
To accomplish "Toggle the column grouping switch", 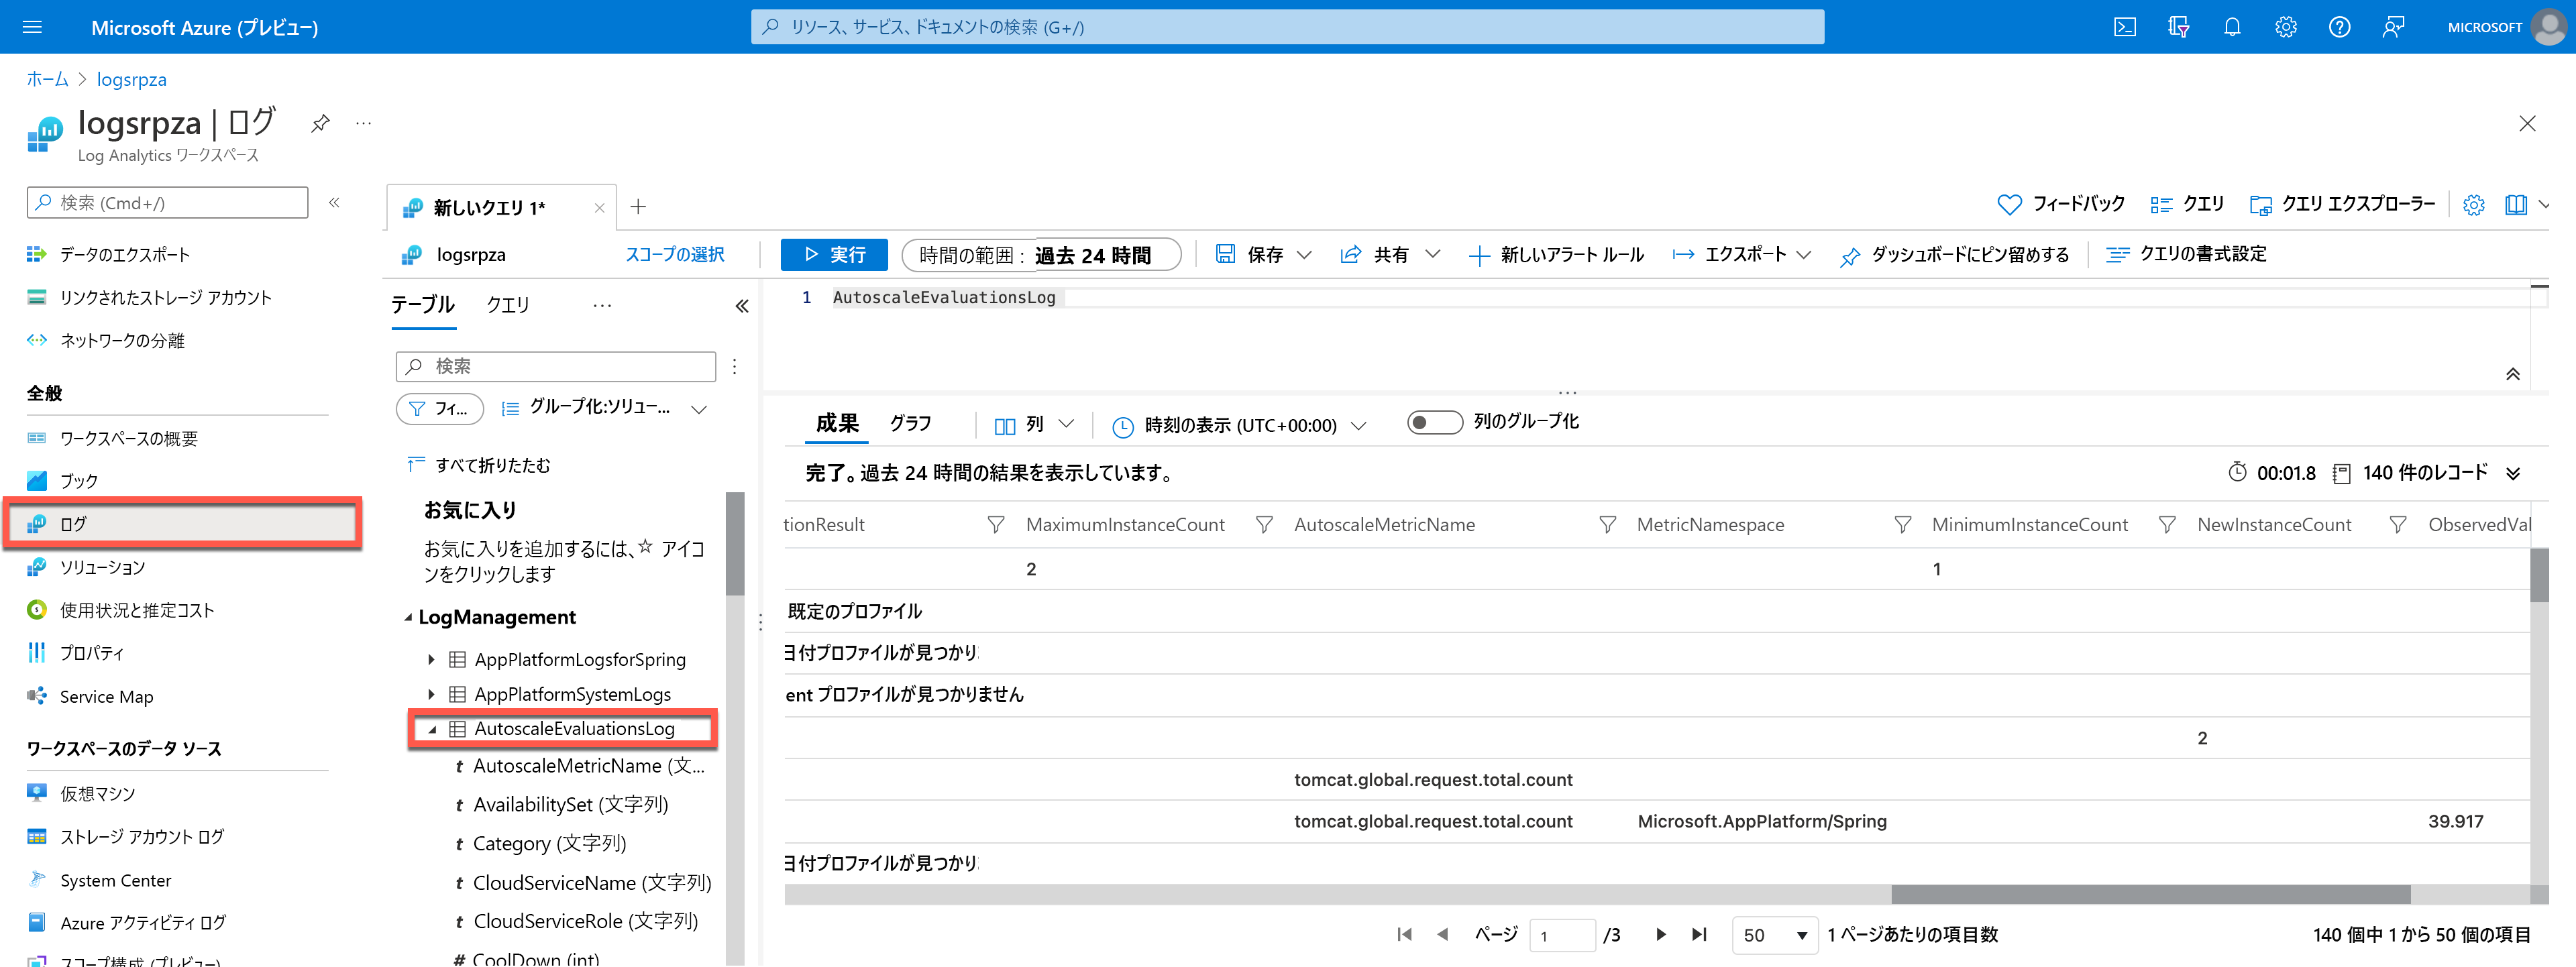I will pyautogui.click(x=1434, y=422).
